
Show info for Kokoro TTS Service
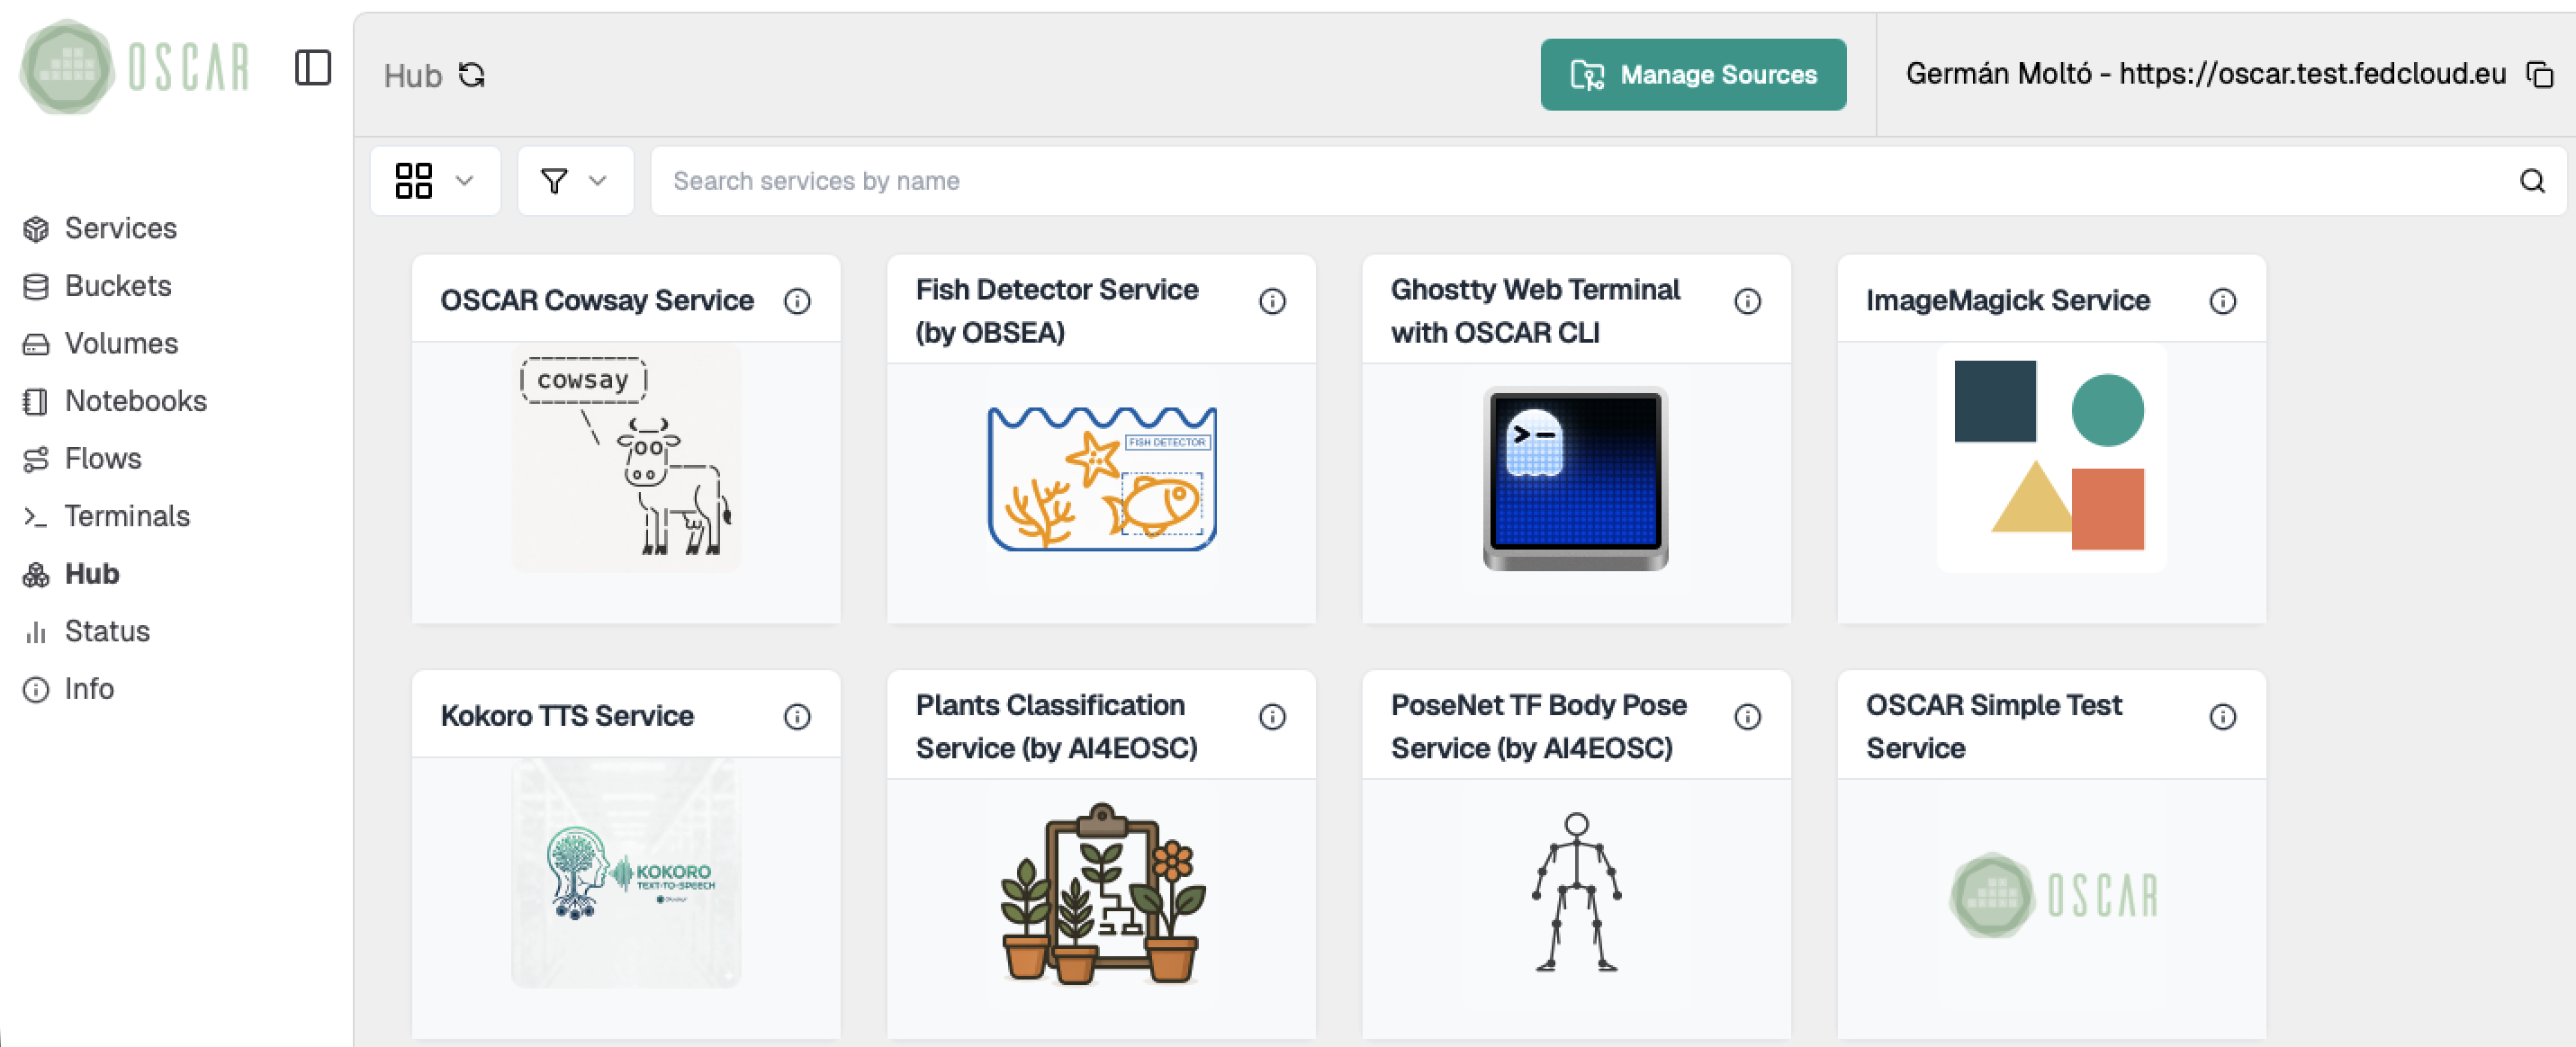tap(797, 715)
